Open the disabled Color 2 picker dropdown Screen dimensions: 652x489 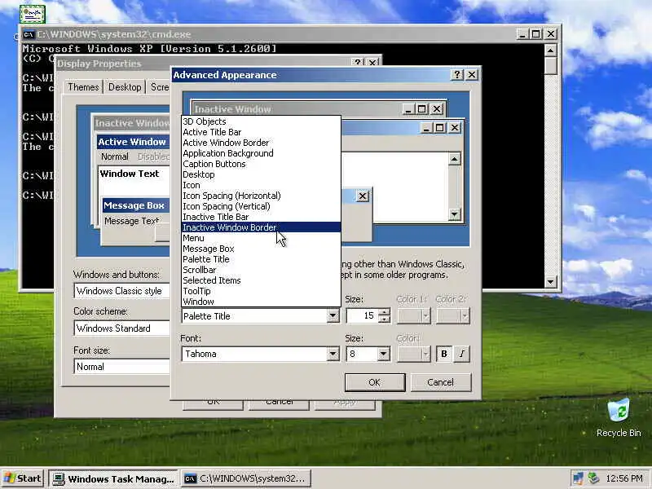point(453,316)
